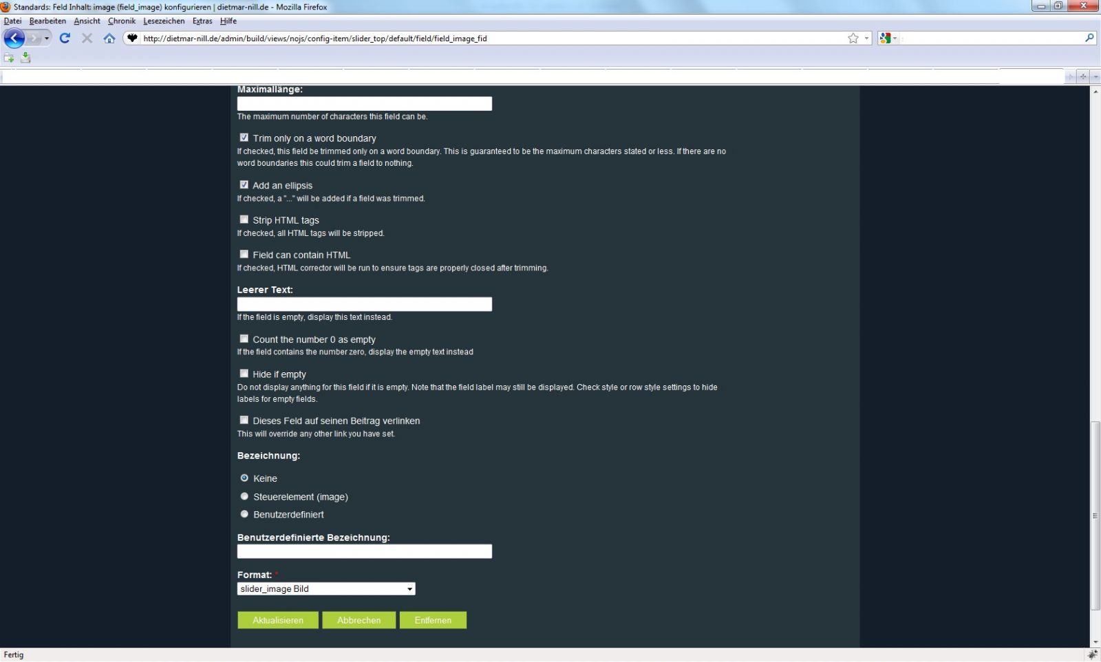Click the Stop loading X icon

(87, 39)
